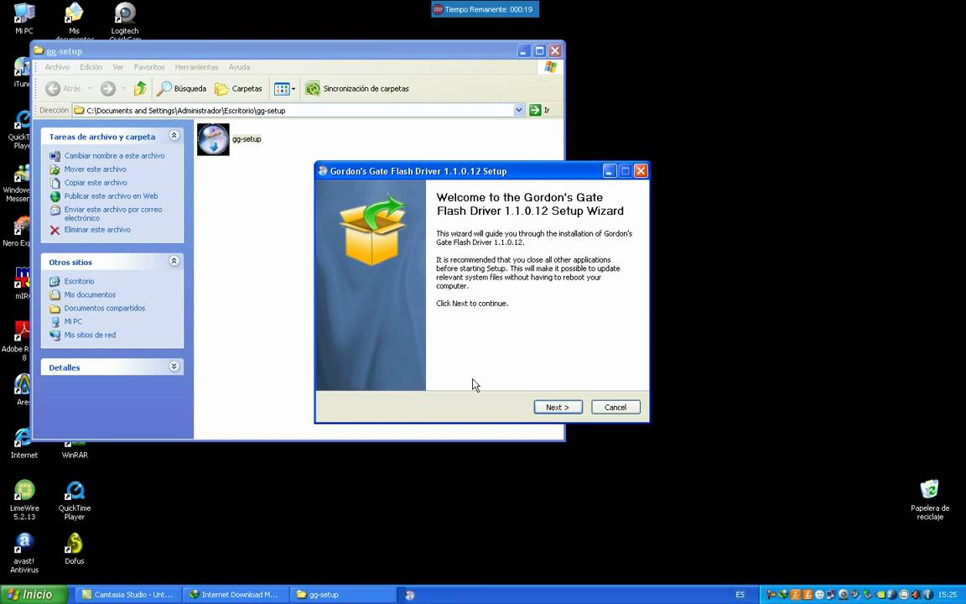Click the Windows flag logo in Explorer

[x=550, y=67]
